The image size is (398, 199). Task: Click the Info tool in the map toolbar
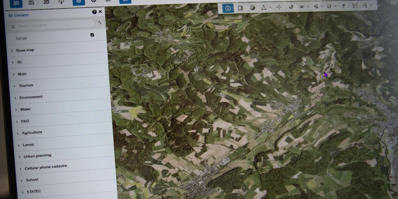click(228, 8)
